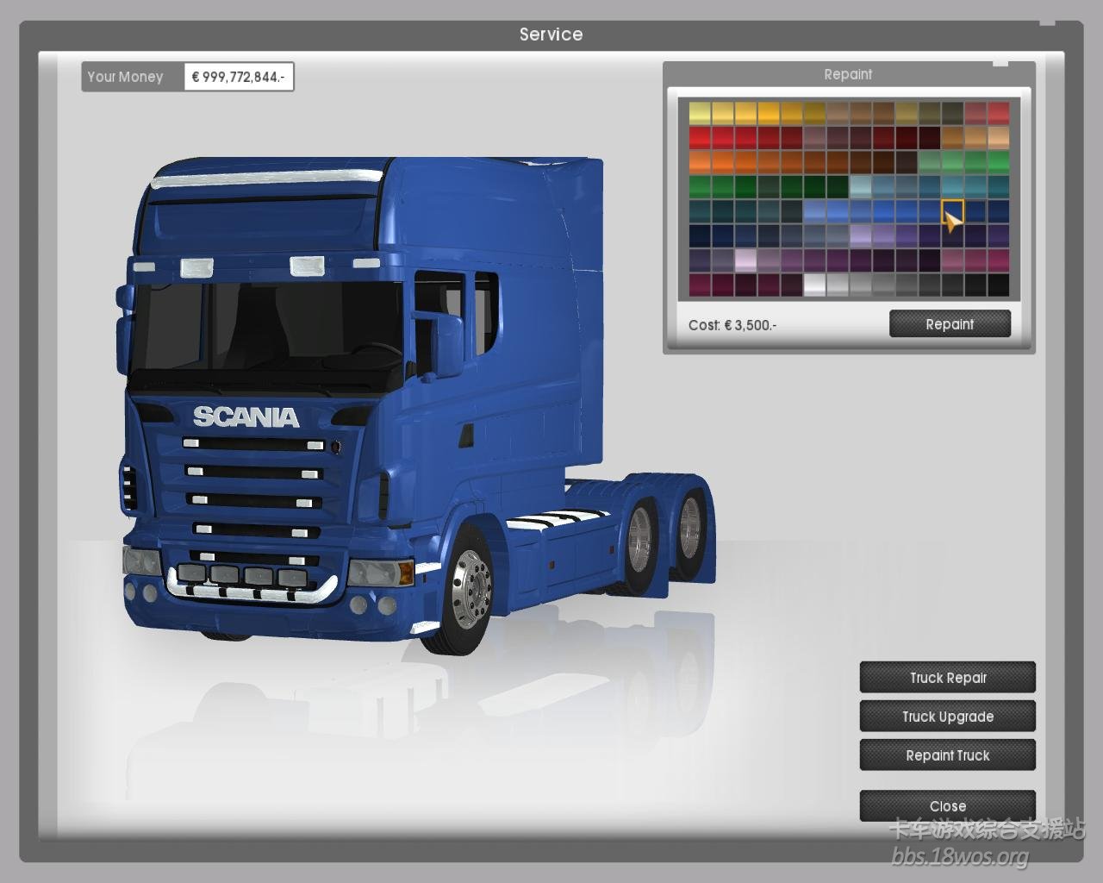1103x883 pixels.
Task: Pick the purple swatch ending the sixth row
Action: point(999,235)
